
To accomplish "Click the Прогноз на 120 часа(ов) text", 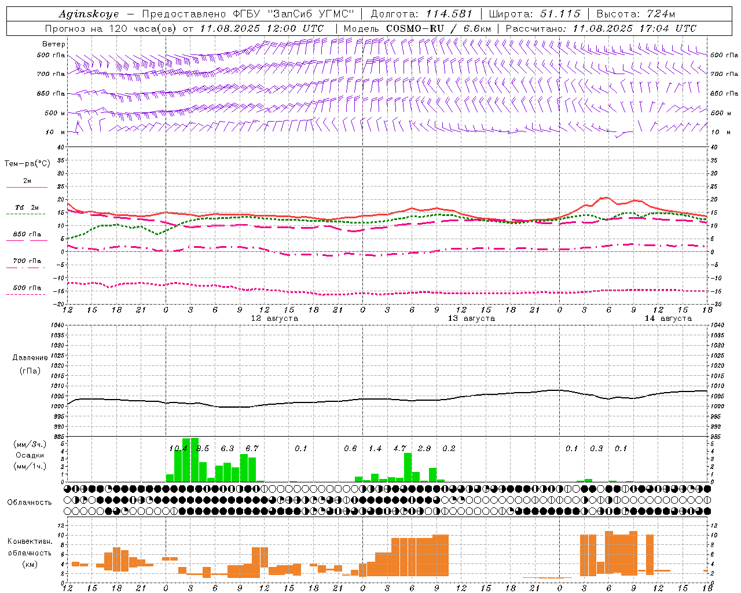I will pyautogui.click(x=111, y=28).
